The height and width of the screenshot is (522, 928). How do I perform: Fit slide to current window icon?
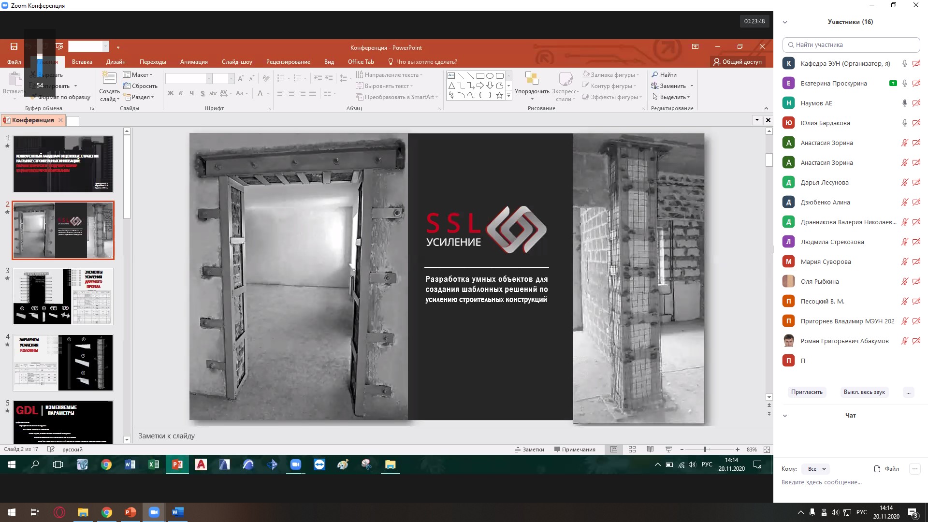coord(767,449)
